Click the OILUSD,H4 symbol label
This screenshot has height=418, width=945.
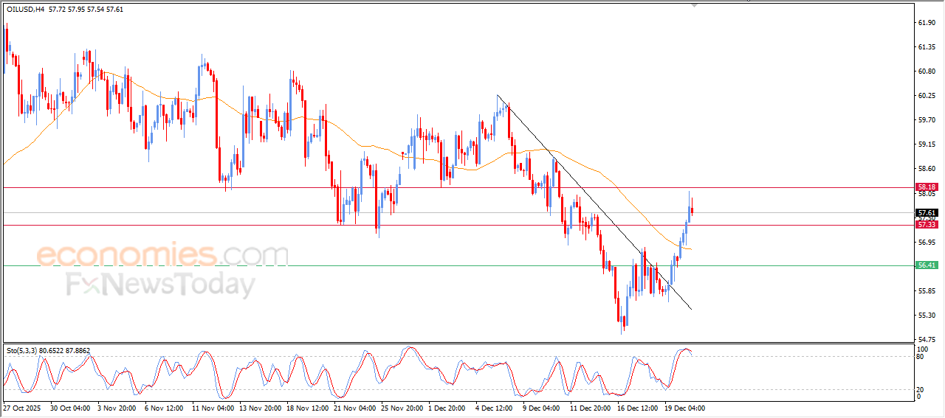(24, 9)
